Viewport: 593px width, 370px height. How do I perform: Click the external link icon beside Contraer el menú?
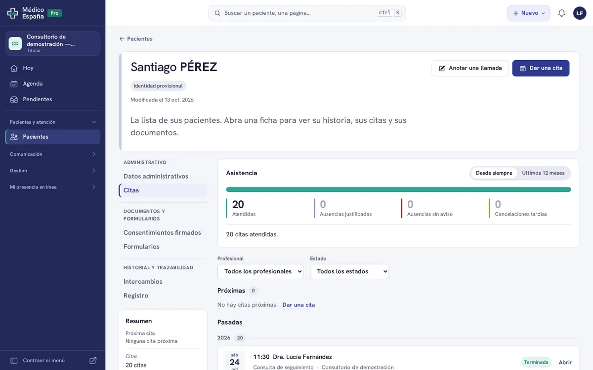93,361
